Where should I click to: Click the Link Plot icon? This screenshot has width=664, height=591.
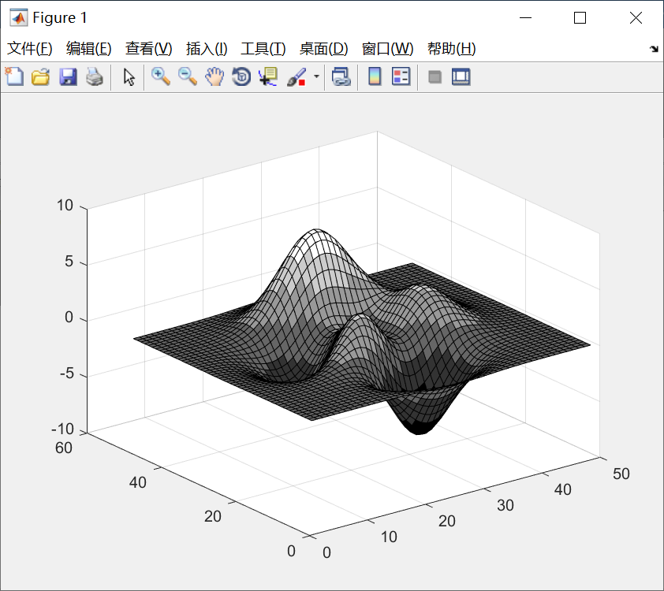tap(341, 77)
